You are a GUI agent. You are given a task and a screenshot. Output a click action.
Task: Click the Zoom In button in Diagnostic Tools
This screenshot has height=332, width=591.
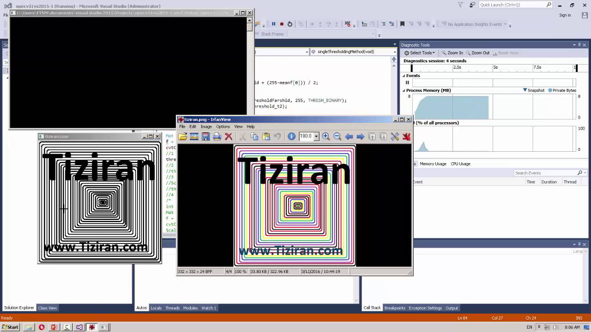[452, 53]
